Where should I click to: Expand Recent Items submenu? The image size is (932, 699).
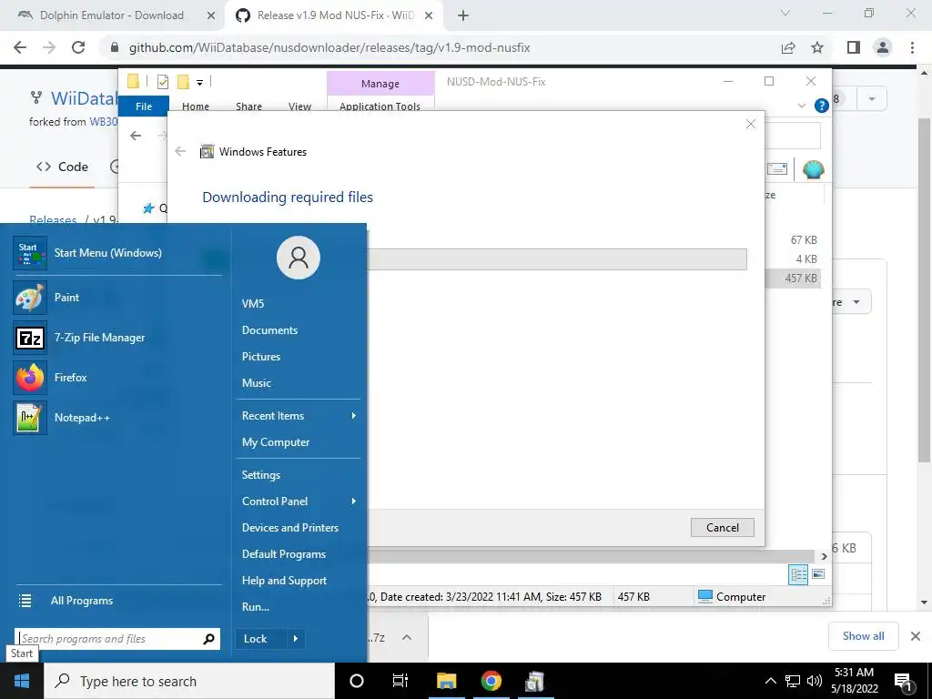[354, 415]
